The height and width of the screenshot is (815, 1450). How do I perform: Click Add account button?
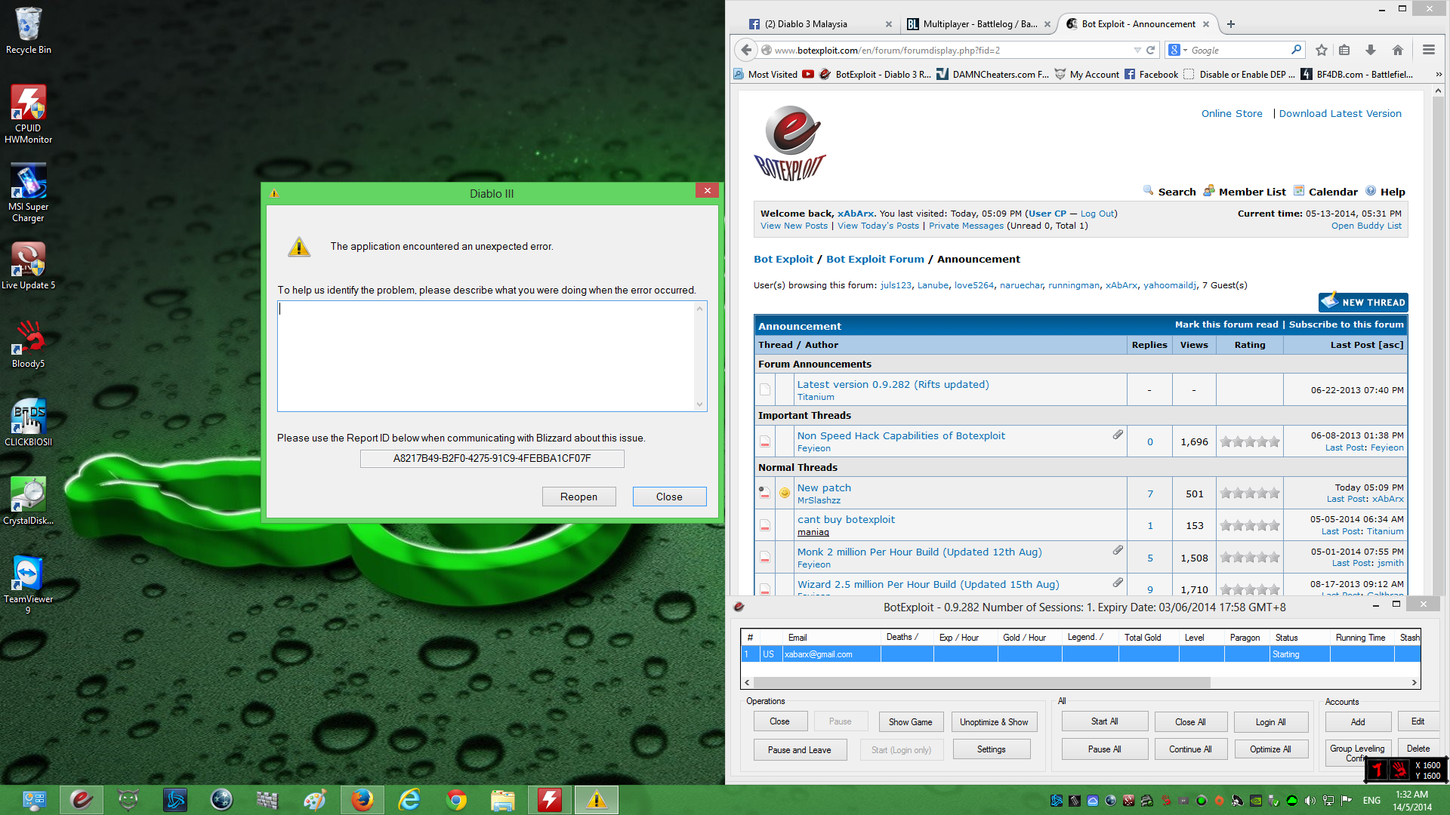pos(1357,721)
